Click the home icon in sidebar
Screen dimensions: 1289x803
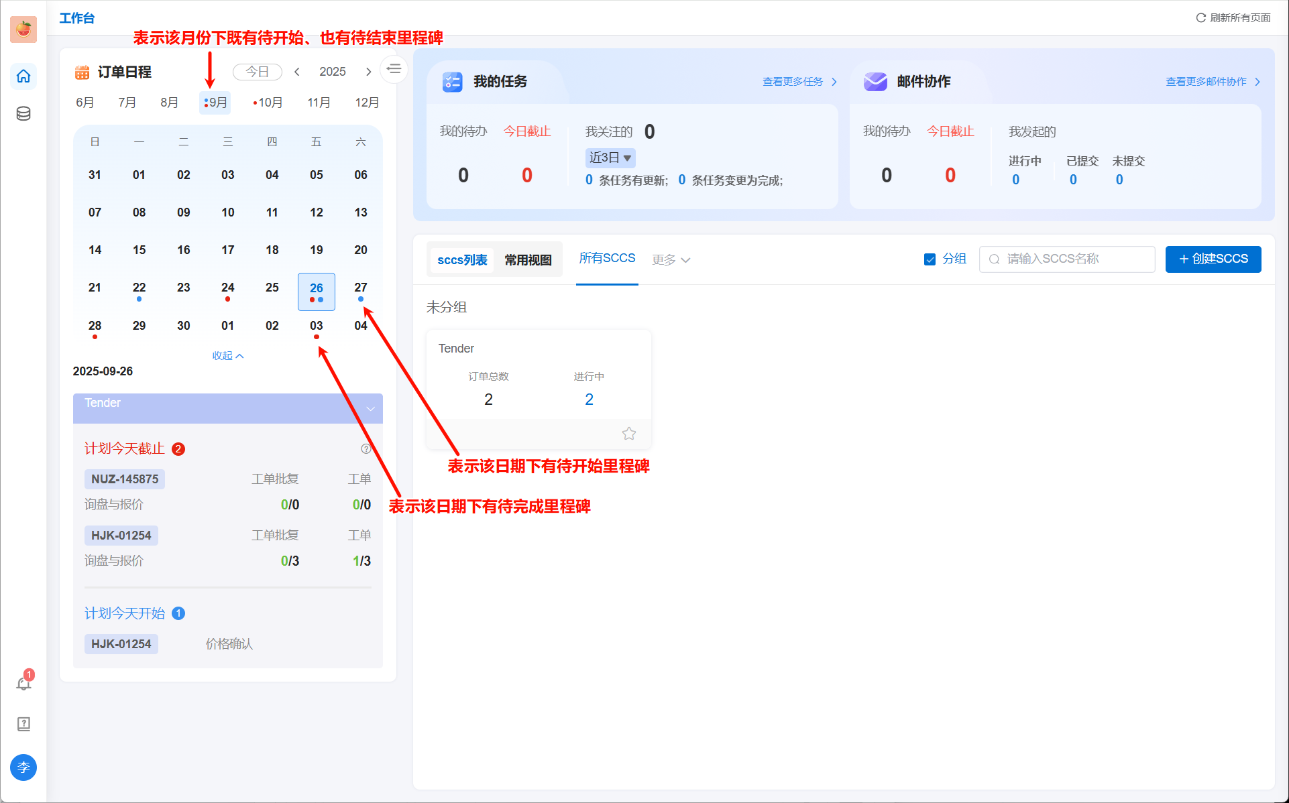tap(23, 76)
